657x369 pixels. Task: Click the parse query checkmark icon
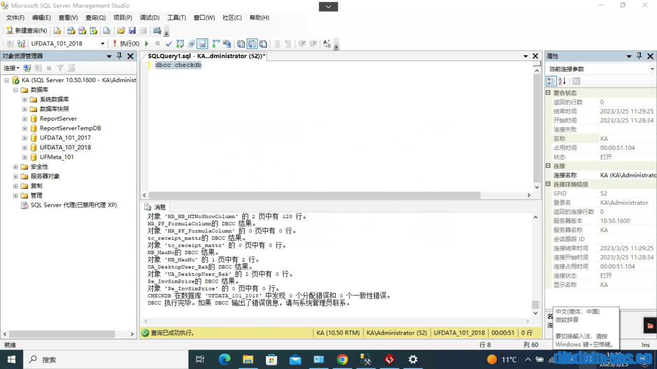click(169, 43)
